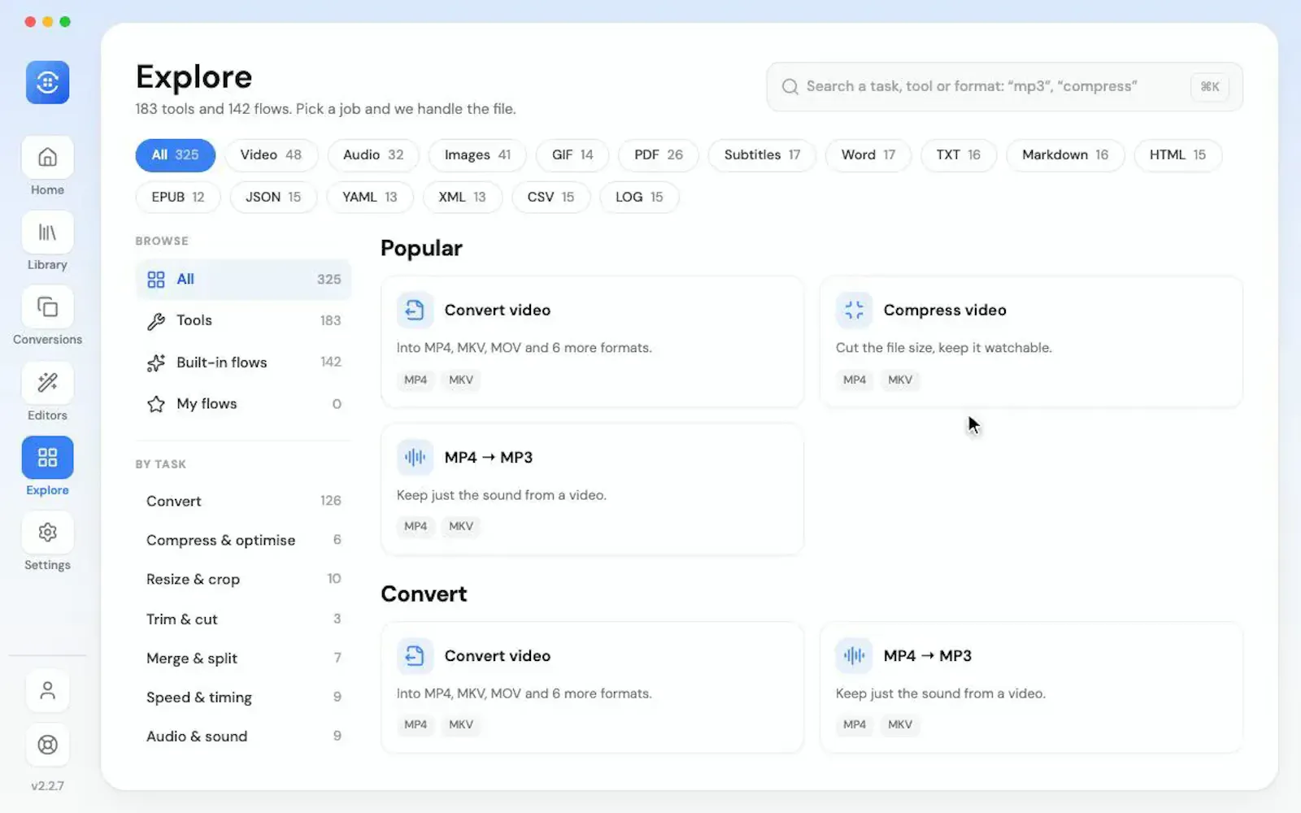Click the app logo at the top of the sidebar
Viewport: 1301px width, 813px height.
click(x=47, y=82)
